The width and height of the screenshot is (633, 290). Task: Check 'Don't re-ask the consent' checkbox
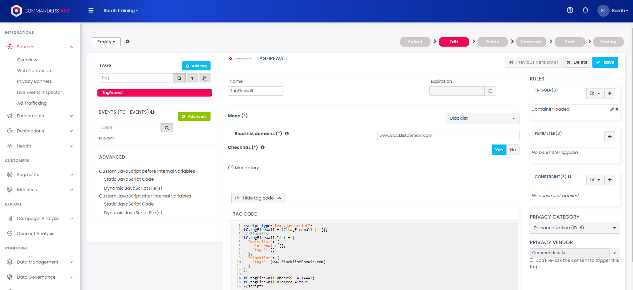532,260
